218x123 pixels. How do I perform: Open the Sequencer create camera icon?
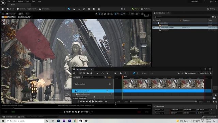(88, 73)
